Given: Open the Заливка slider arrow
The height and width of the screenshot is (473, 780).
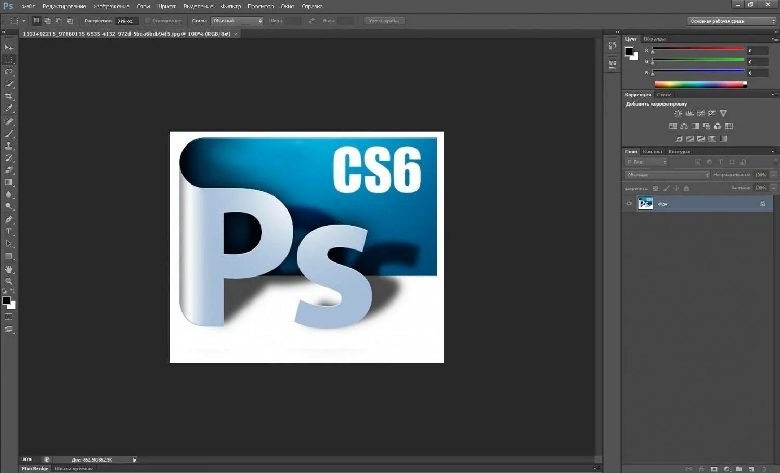Looking at the screenshot, I should point(773,188).
